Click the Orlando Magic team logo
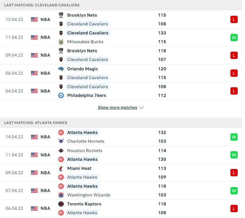 [x=61, y=69]
